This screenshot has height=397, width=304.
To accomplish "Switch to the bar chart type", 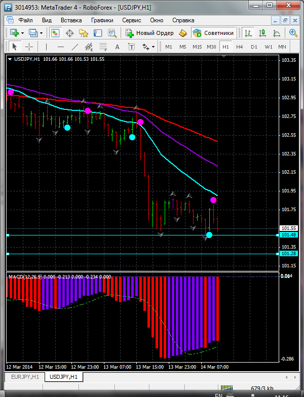I will [x=248, y=33].
